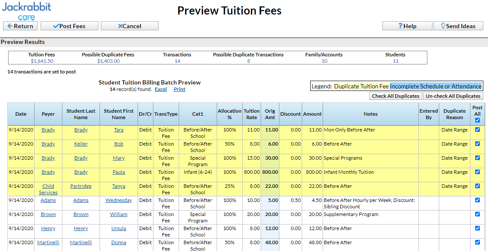Open the Help page
This screenshot has height=251, width=488.
[407, 26]
